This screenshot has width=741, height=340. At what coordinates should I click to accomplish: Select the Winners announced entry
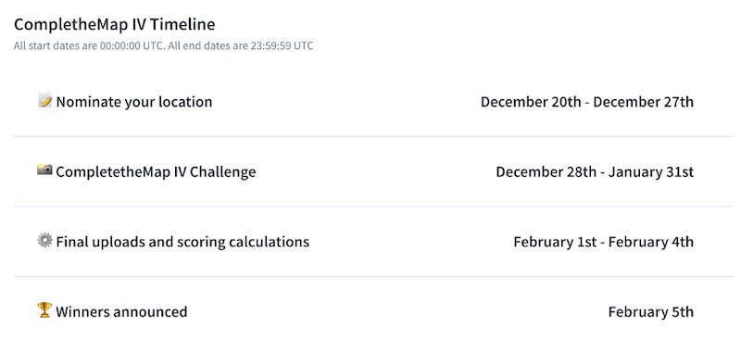pos(121,311)
